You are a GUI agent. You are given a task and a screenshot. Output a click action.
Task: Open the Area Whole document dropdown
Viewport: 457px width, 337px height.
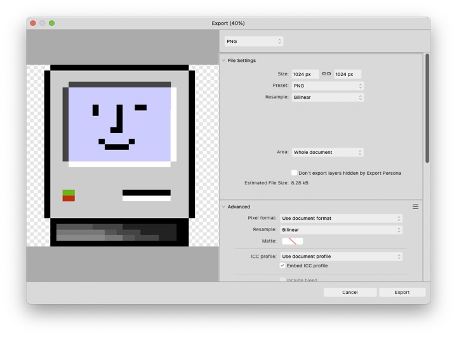328,153
